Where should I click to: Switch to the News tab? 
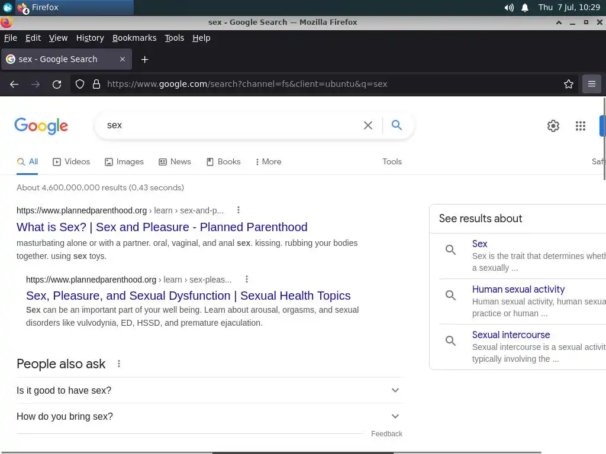coord(175,162)
